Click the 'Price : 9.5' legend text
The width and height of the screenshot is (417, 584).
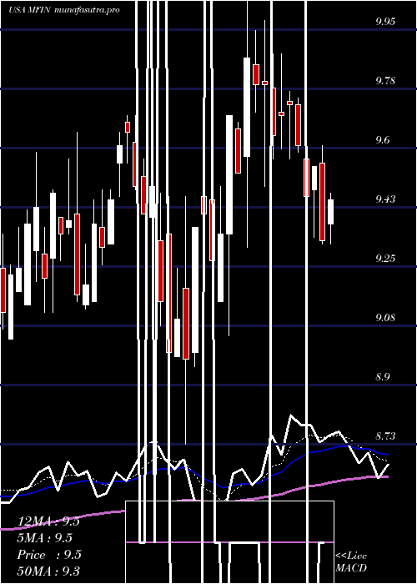[x=49, y=555]
